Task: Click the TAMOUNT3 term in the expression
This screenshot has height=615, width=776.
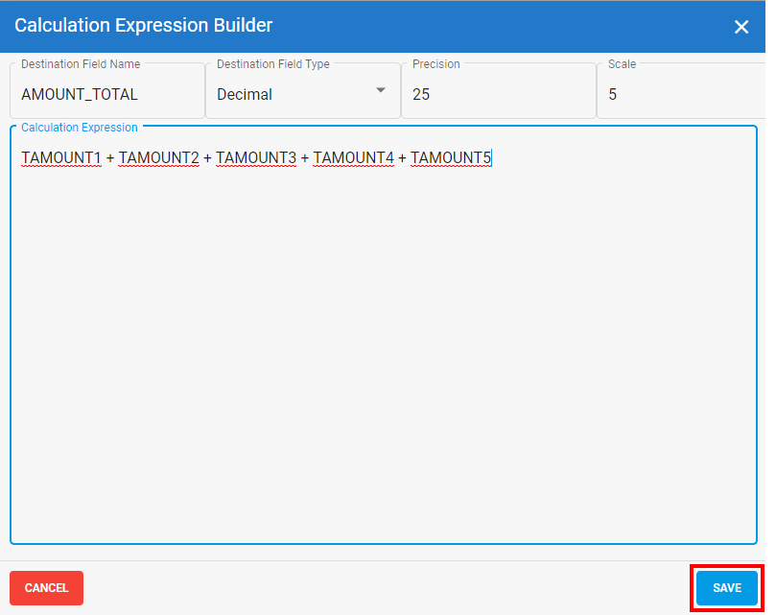Action: [256, 157]
